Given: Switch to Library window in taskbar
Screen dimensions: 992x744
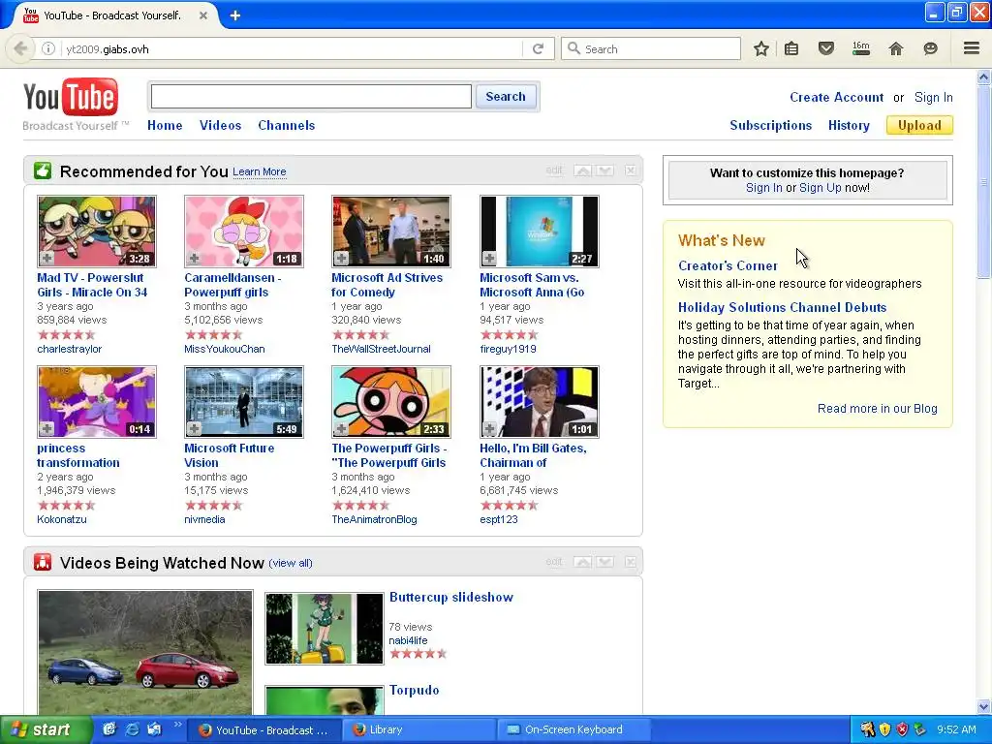Looking at the screenshot, I should pyautogui.click(x=418, y=730).
